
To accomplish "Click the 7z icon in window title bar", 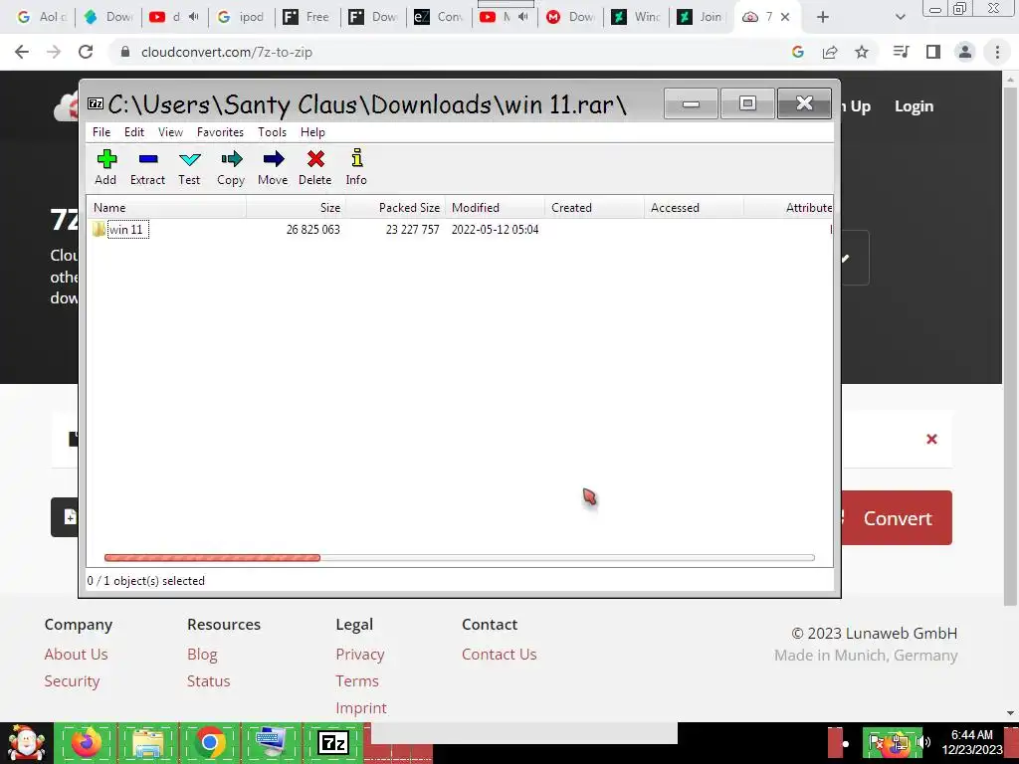I will pos(96,103).
